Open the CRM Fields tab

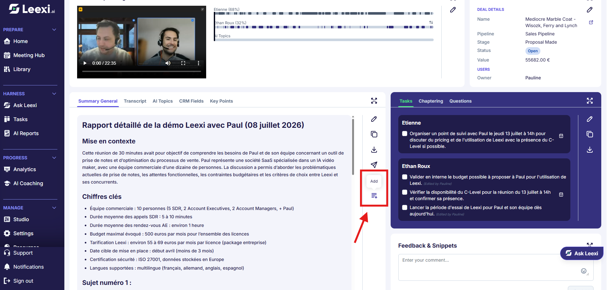pos(191,101)
